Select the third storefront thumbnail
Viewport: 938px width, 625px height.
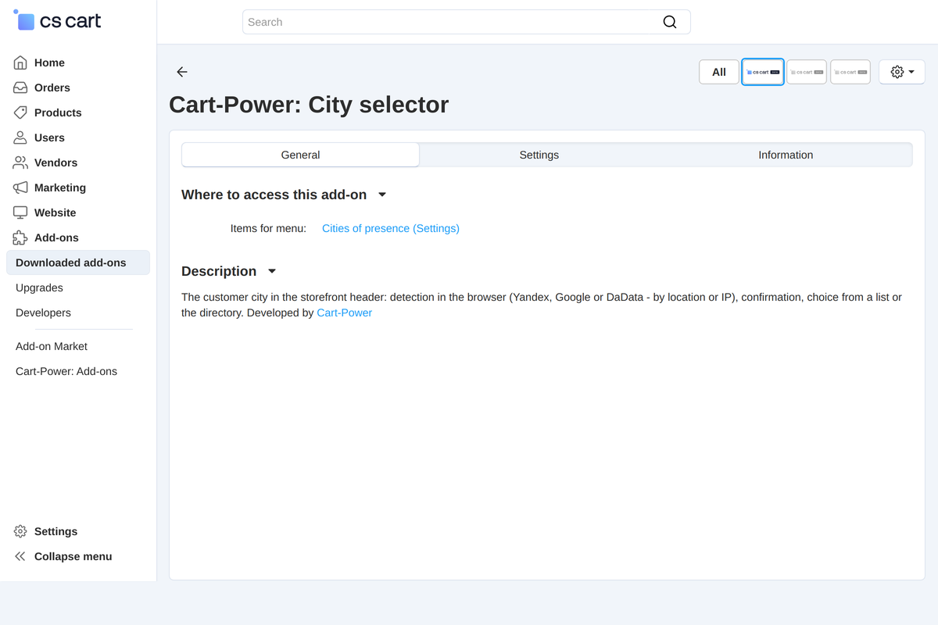coord(850,72)
